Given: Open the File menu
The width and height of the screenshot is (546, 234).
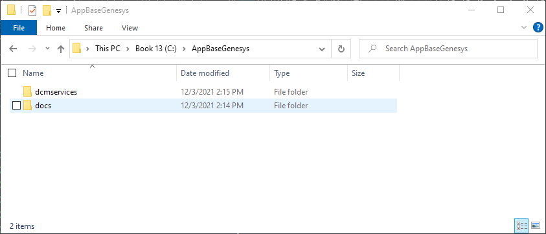Looking at the screenshot, I should point(18,28).
